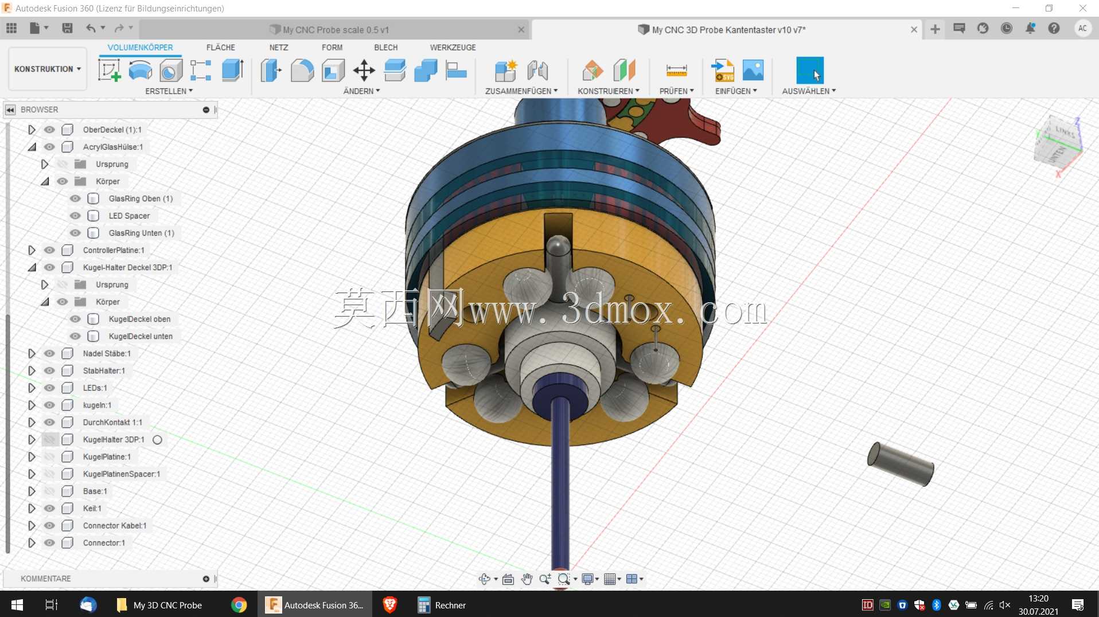Toggle visibility of LED Spacer body
Screen dimensions: 1099x617
[x=75, y=216]
